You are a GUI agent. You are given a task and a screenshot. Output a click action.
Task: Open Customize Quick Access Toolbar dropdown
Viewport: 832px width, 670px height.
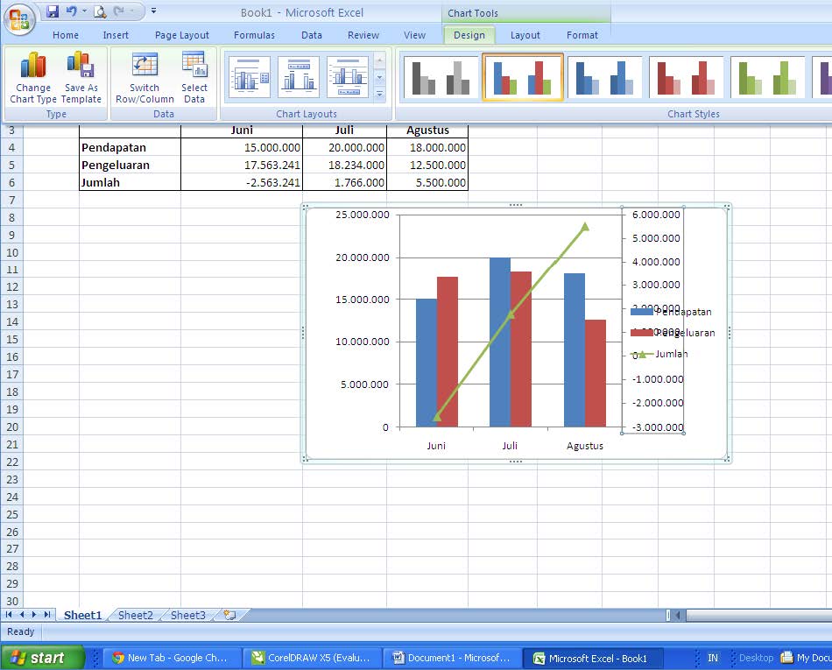(x=154, y=11)
